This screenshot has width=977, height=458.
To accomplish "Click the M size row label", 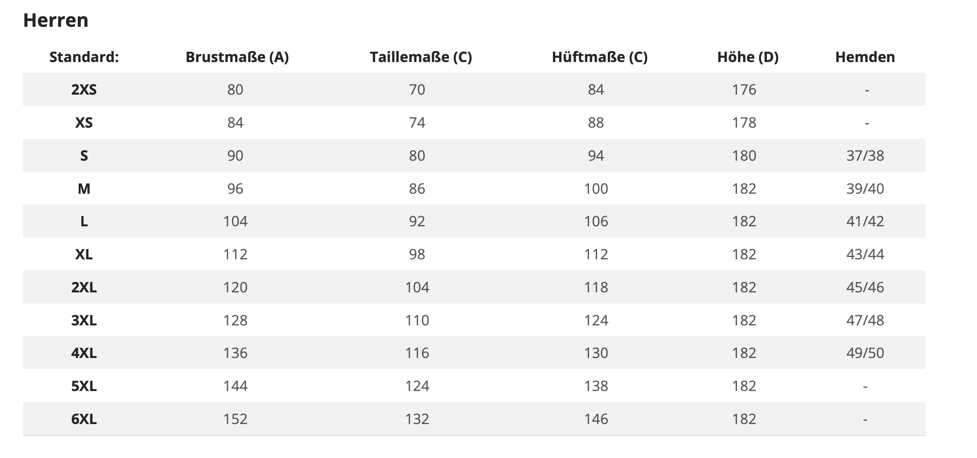I will pyautogui.click(x=84, y=189).
